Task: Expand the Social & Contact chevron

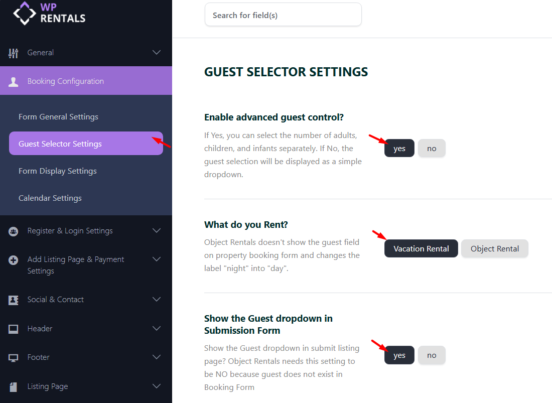Action: 157,300
